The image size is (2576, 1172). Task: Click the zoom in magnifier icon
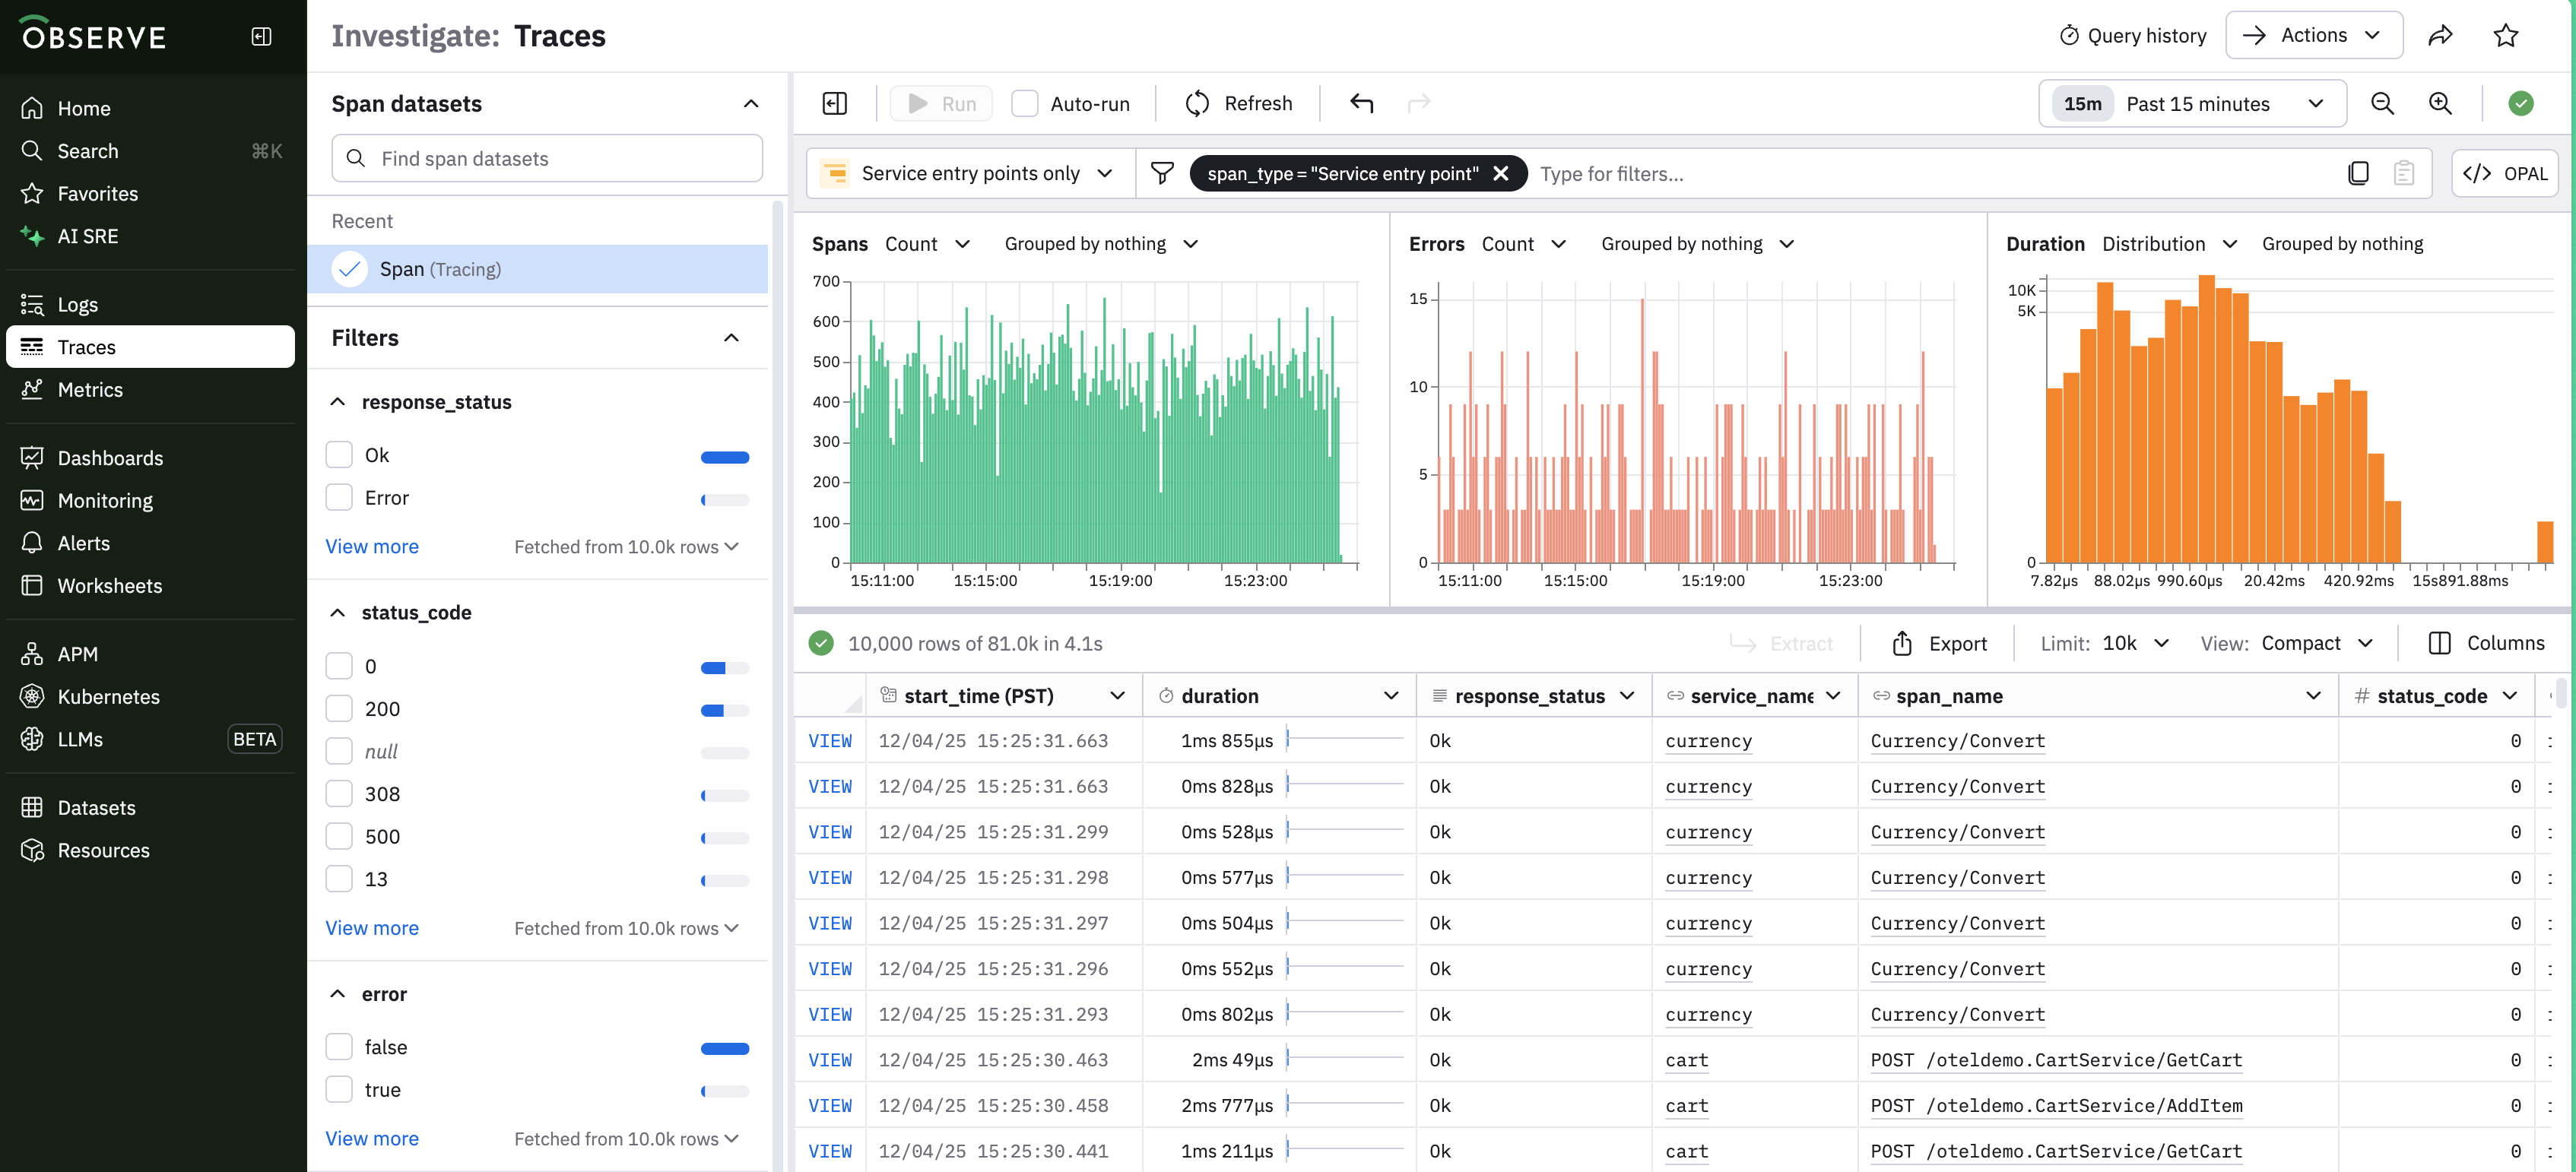(2440, 104)
